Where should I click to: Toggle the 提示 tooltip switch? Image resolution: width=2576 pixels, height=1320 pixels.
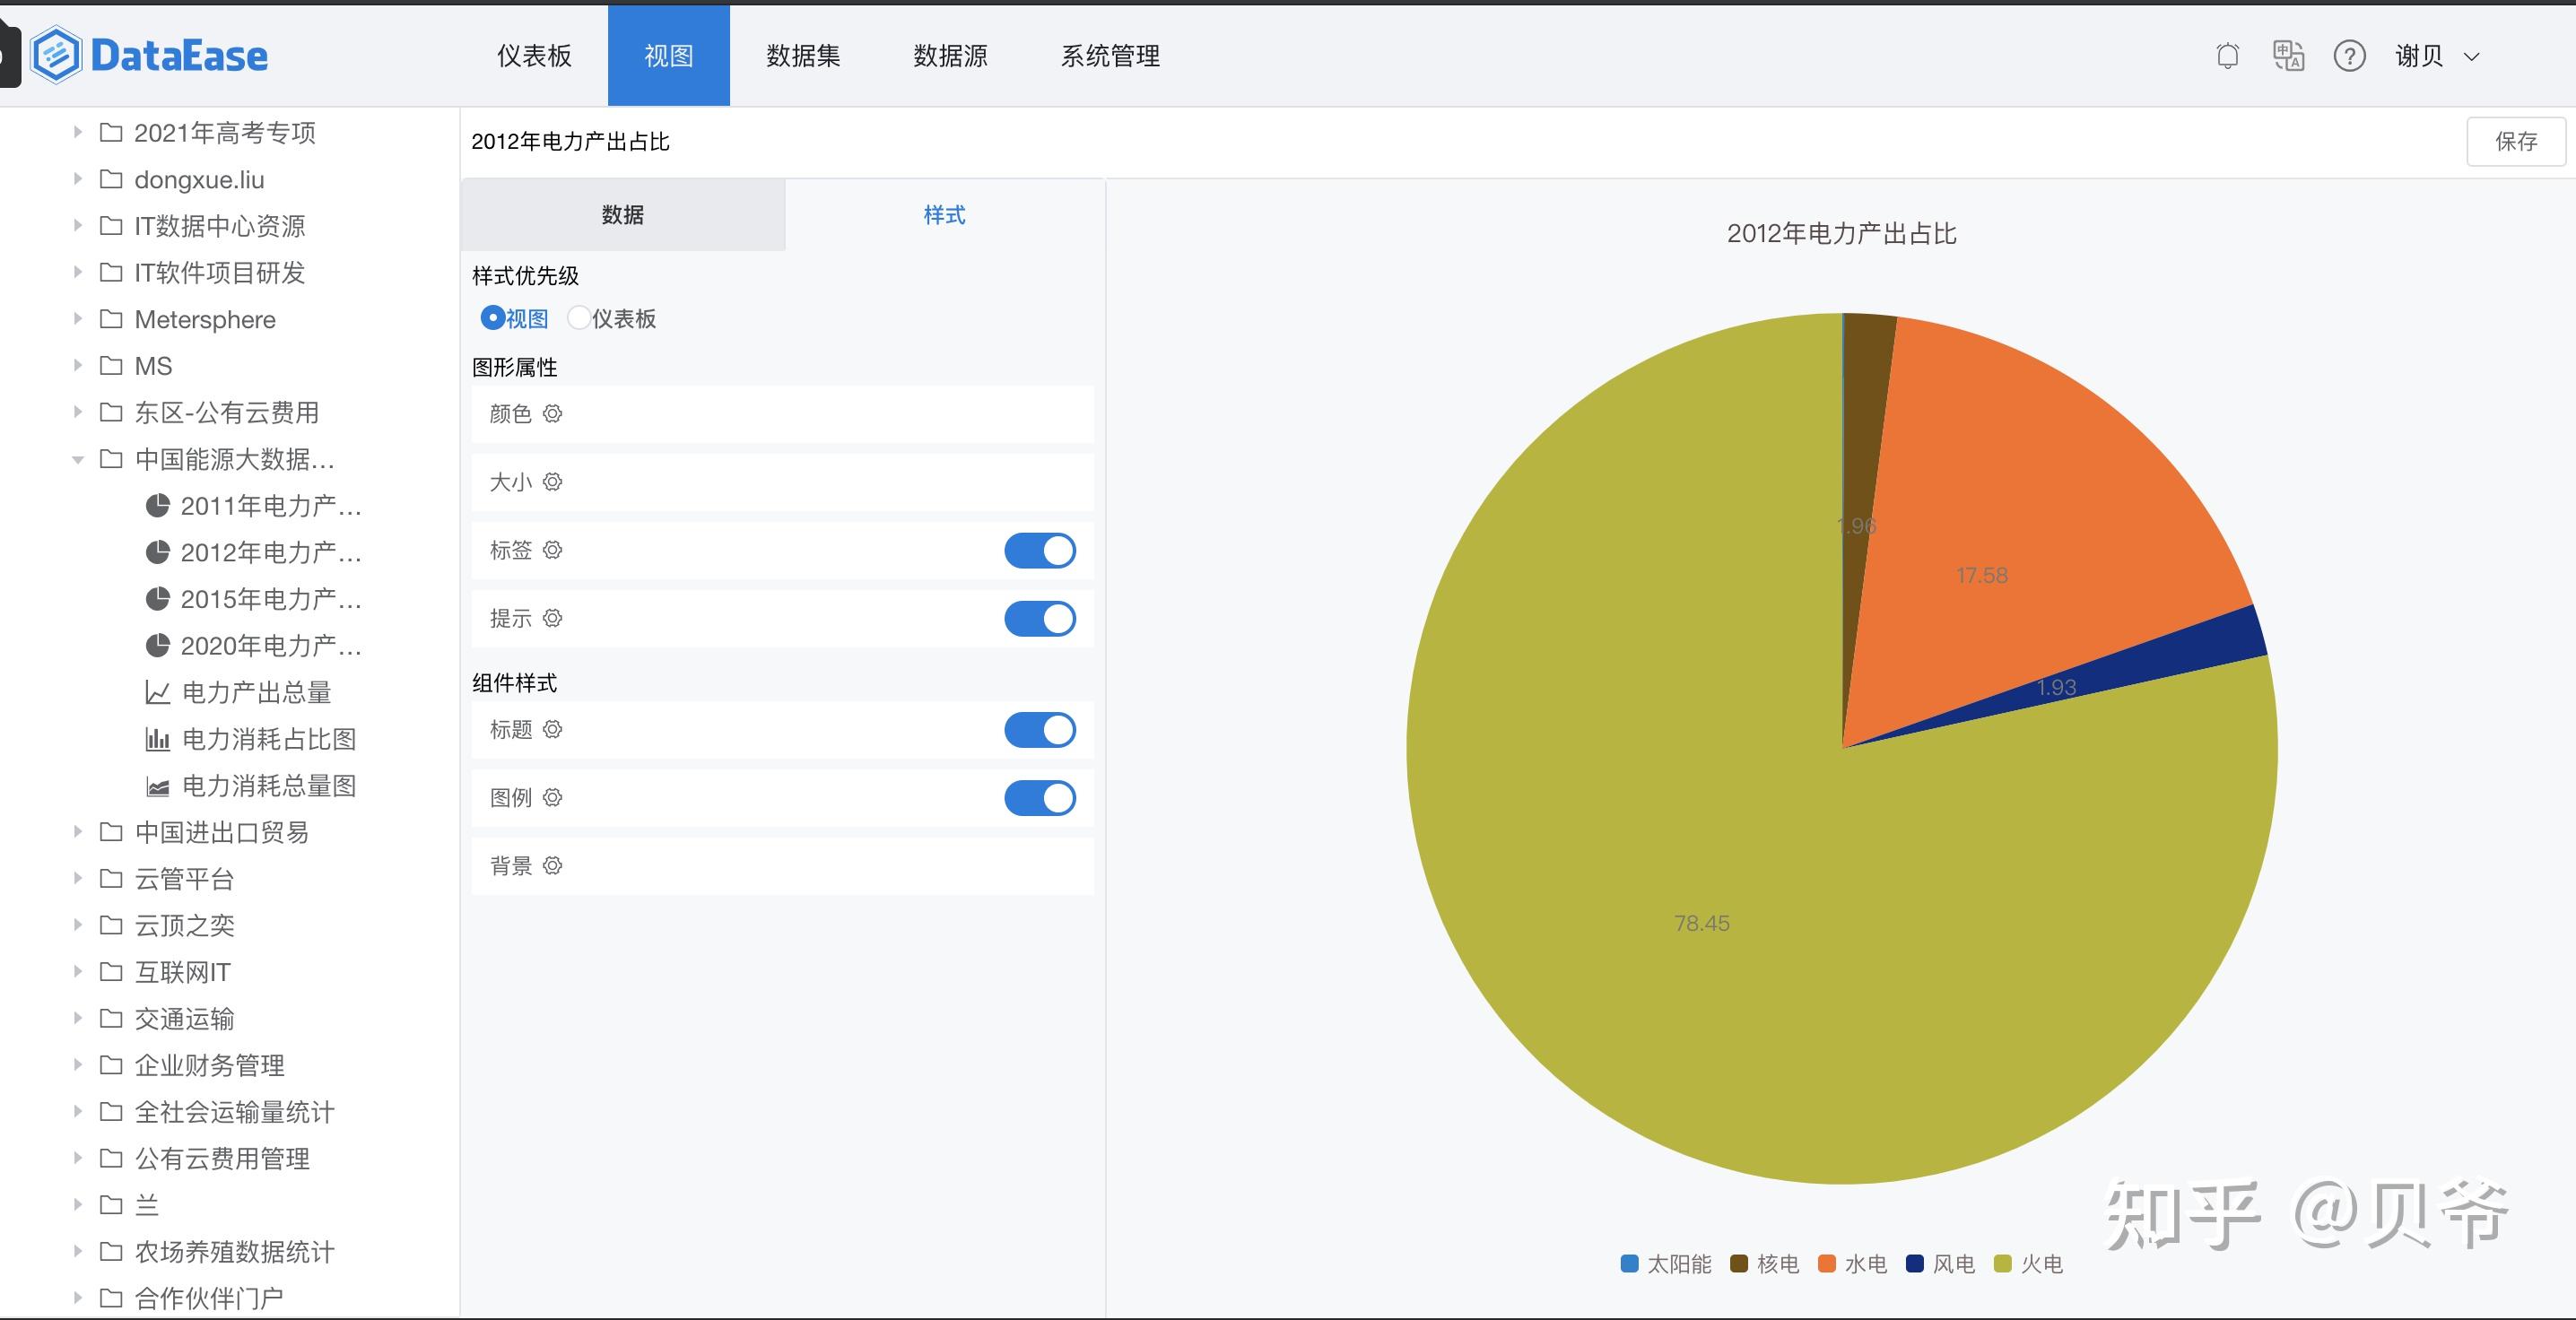(x=1040, y=618)
